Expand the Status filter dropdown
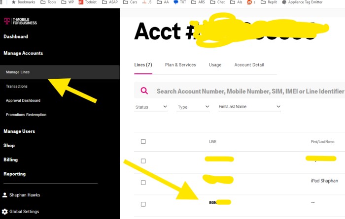Screen dimensions: 345x219 pyautogui.click(x=151, y=107)
